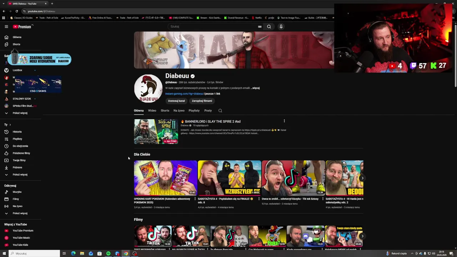Screen dimensions: 457x257
Task: Open the Ty section chevron
Action: coord(10,125)
